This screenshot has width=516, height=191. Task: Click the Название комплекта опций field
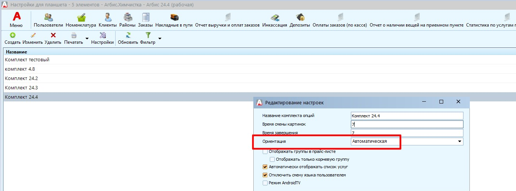point(407,116)
